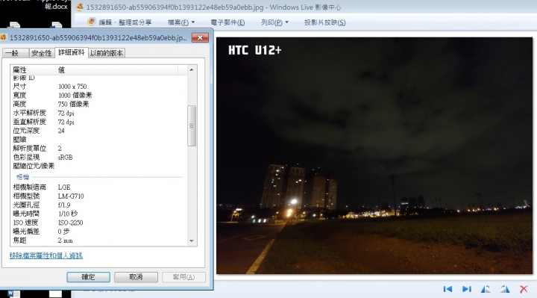The image size is (537, 298).
Task: Select the 相機型號 LM-G710 row
Action: point(99,196)
